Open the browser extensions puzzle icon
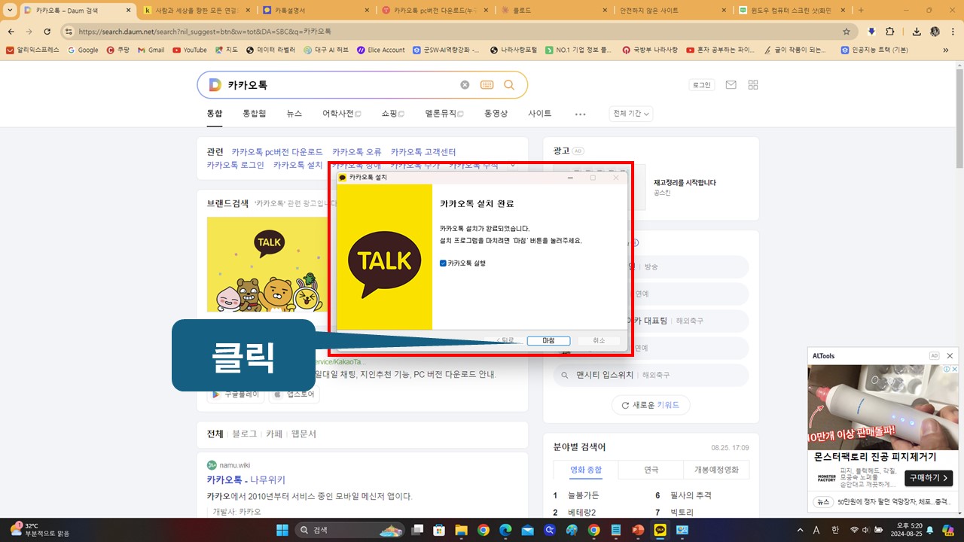Image resolution: width=964 pixels, height=542 pixels. [890, 32]
